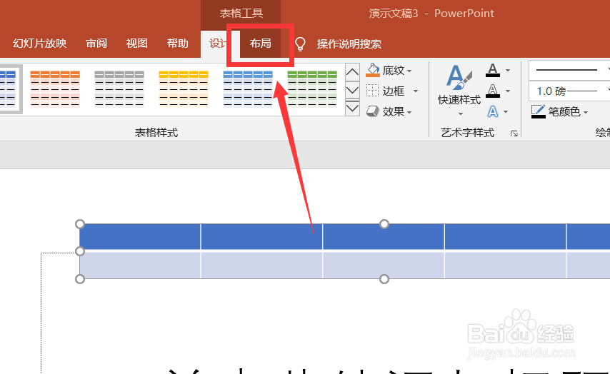Open the pen style line dropdown
The height and width of the screenshot is (374, 610).
click(569, 71)
